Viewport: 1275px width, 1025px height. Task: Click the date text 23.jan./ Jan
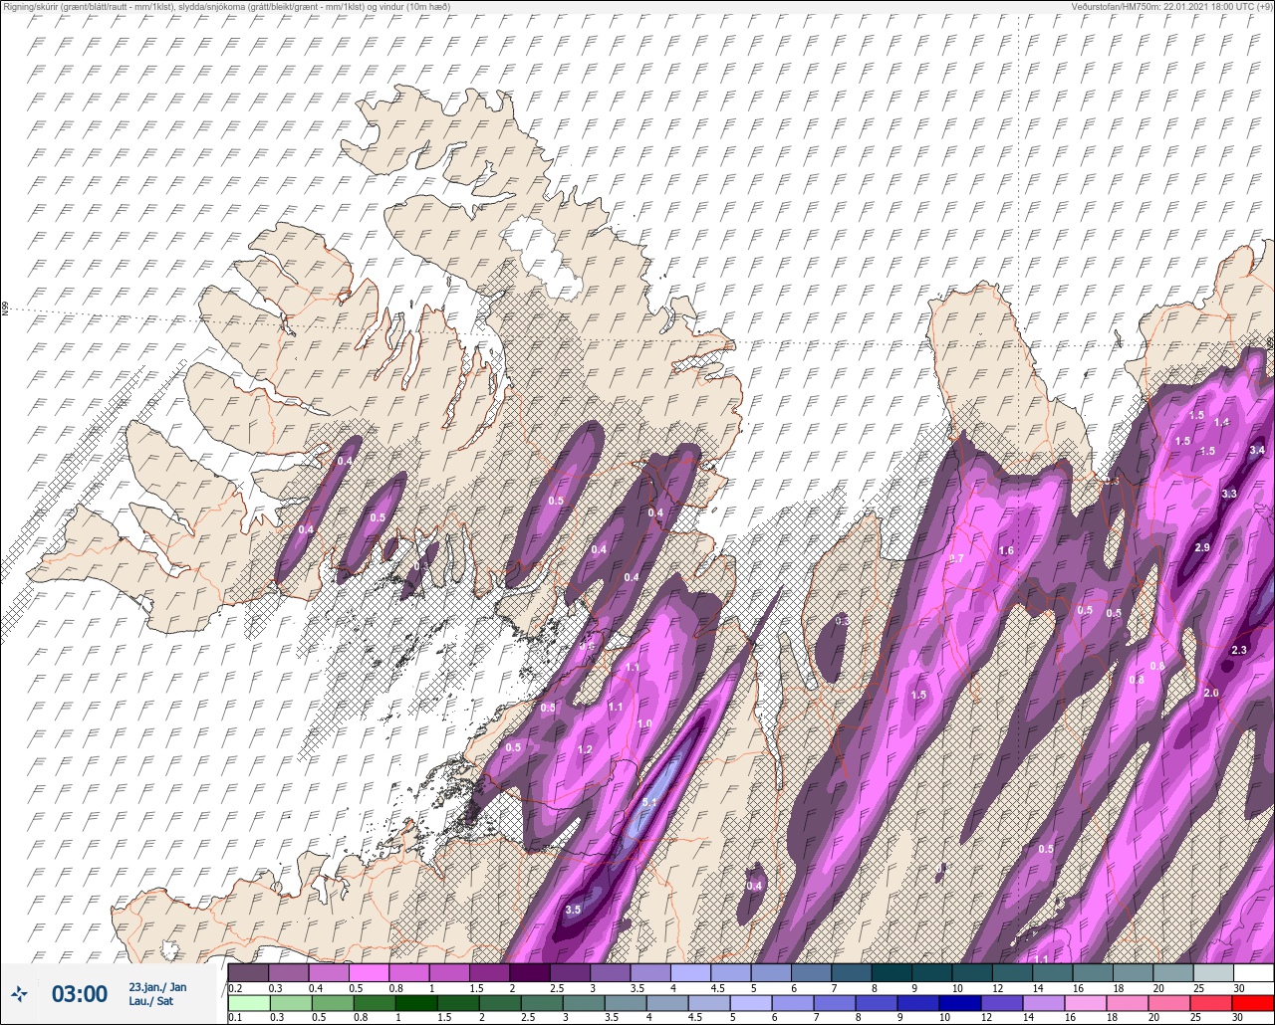(x=157, y=986)
